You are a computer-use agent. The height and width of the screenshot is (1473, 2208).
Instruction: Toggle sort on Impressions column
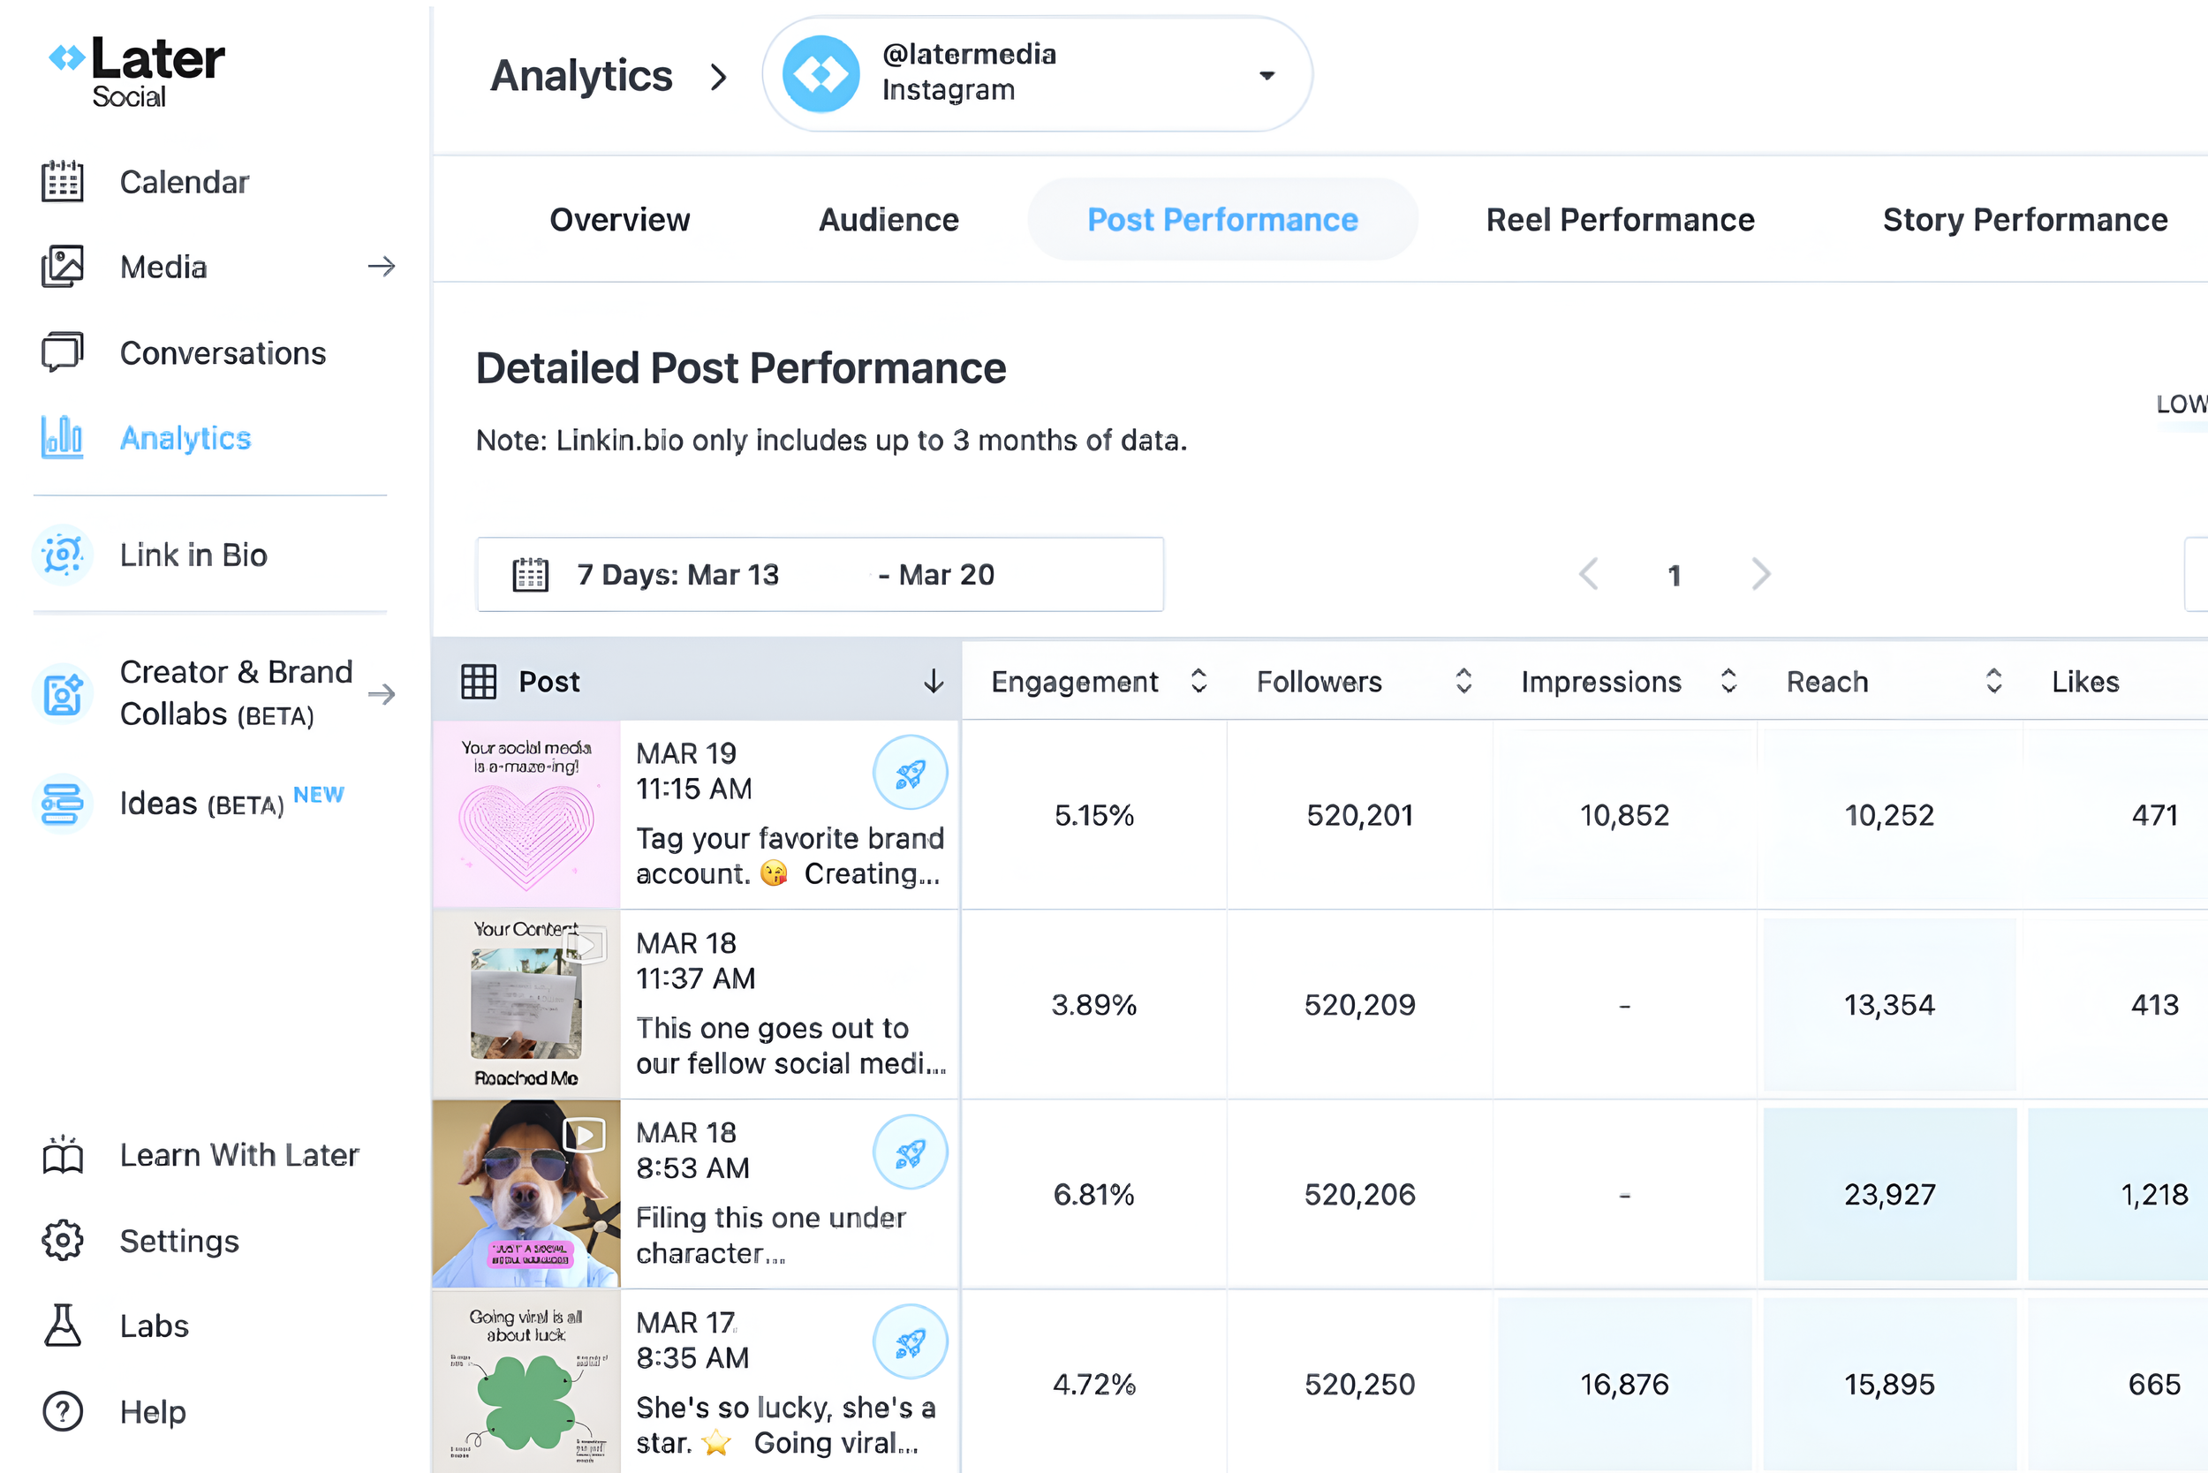pos(1728,681)
